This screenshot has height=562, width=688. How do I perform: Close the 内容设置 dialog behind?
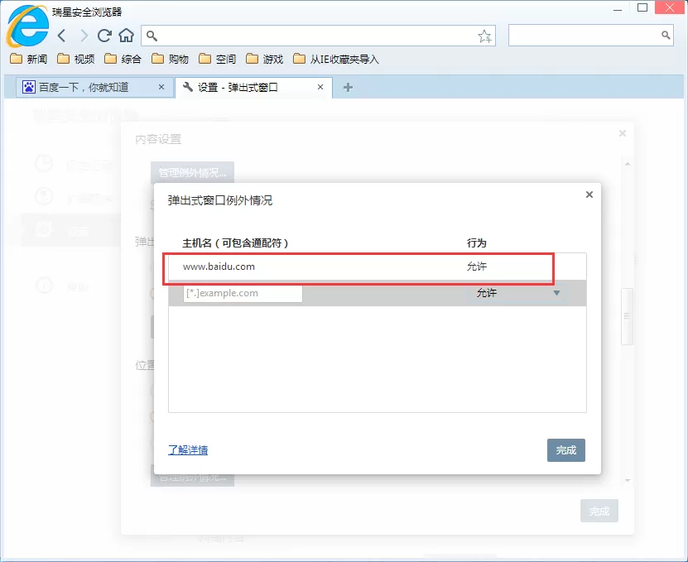click(623, 133)
